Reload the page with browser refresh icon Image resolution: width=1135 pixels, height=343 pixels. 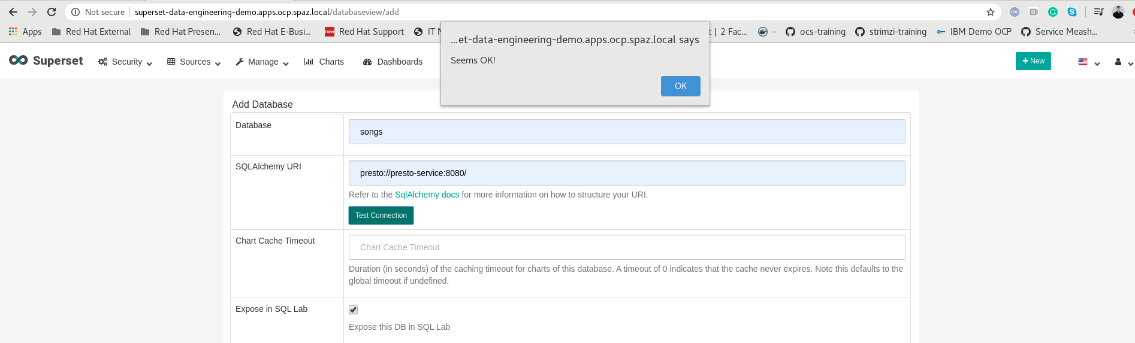click(x=52, y=12)
